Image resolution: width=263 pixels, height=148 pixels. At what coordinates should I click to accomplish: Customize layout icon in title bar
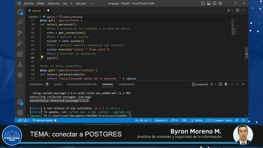220,3
